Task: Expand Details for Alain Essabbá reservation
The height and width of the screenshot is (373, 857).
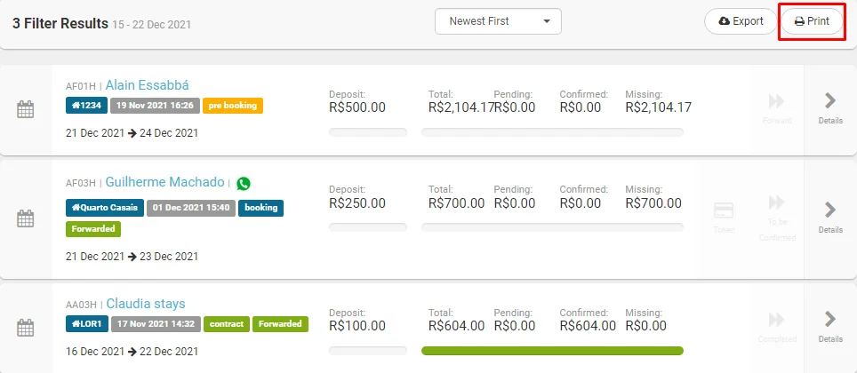Action: pos(830,108)
